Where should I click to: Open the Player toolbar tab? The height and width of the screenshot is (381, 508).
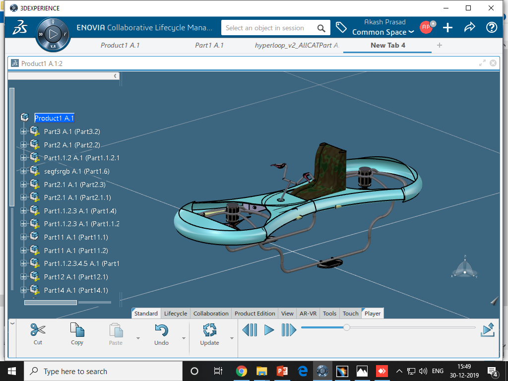click(x=373, y=314)
